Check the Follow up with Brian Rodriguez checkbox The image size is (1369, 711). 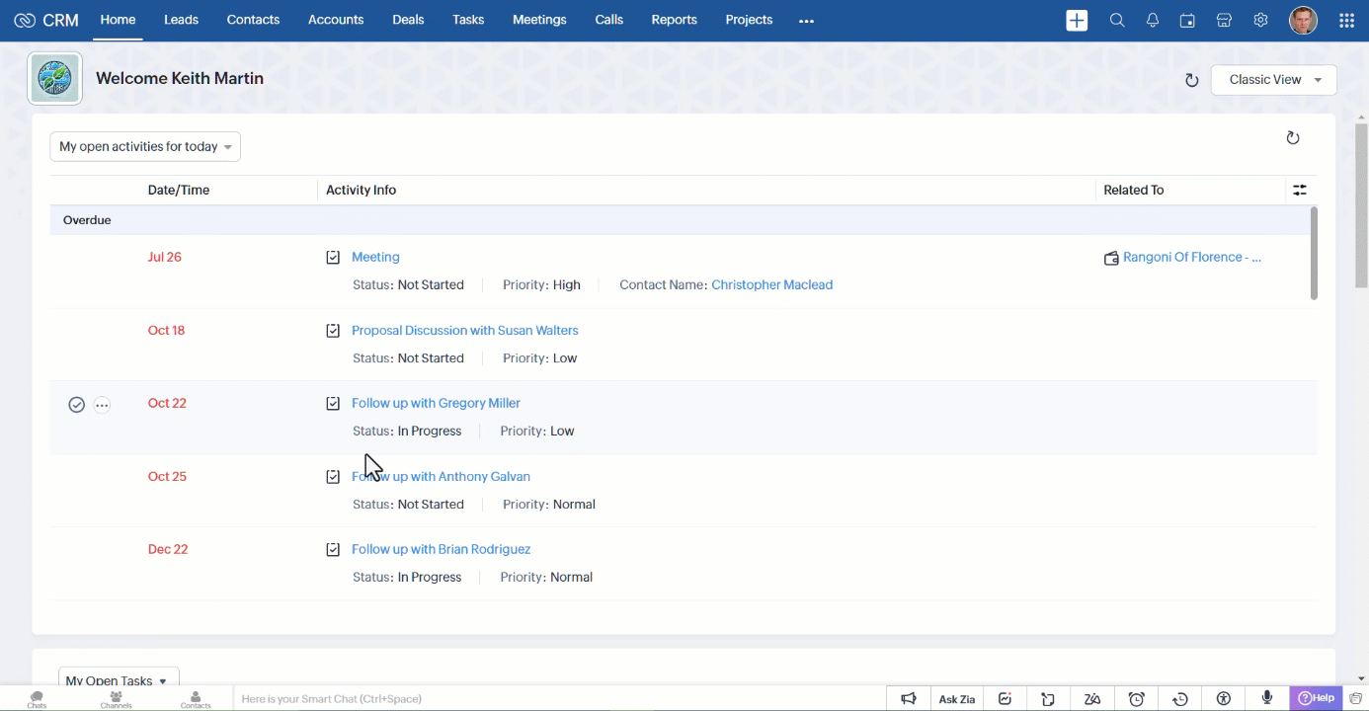pyautogui.click(x=333, y=549)
